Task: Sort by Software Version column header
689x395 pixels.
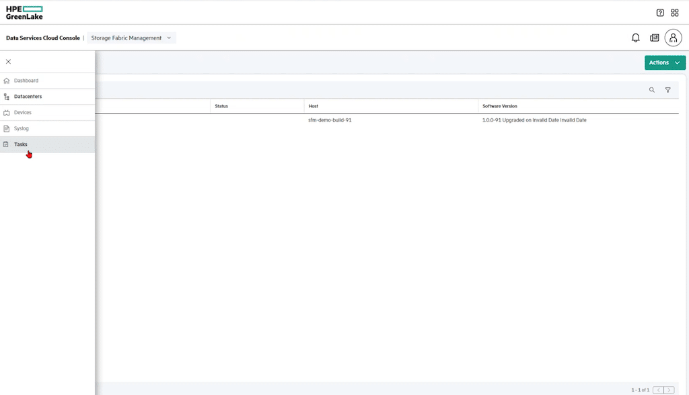Action: [x=500, y=106]
